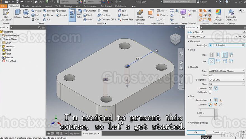Confirm hole with OK button

[x=196, y=132]
